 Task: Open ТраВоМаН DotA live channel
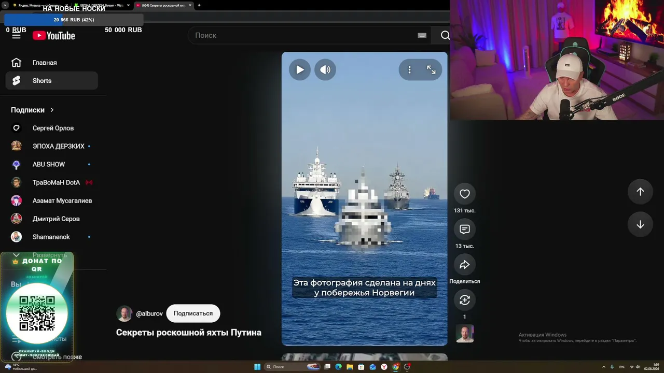coord(51,182)
